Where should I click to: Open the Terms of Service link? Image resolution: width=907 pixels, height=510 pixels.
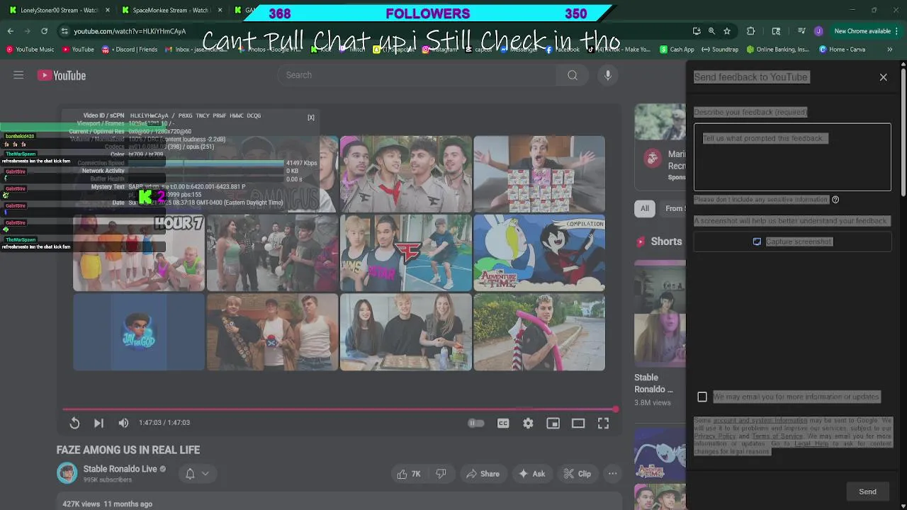click(777, 436)
